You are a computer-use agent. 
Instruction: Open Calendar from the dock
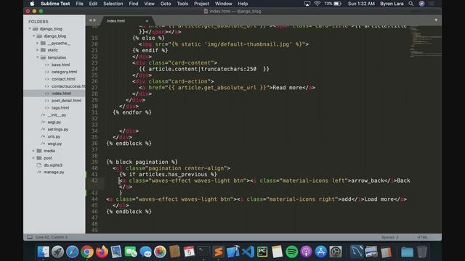tap(189, 252)
